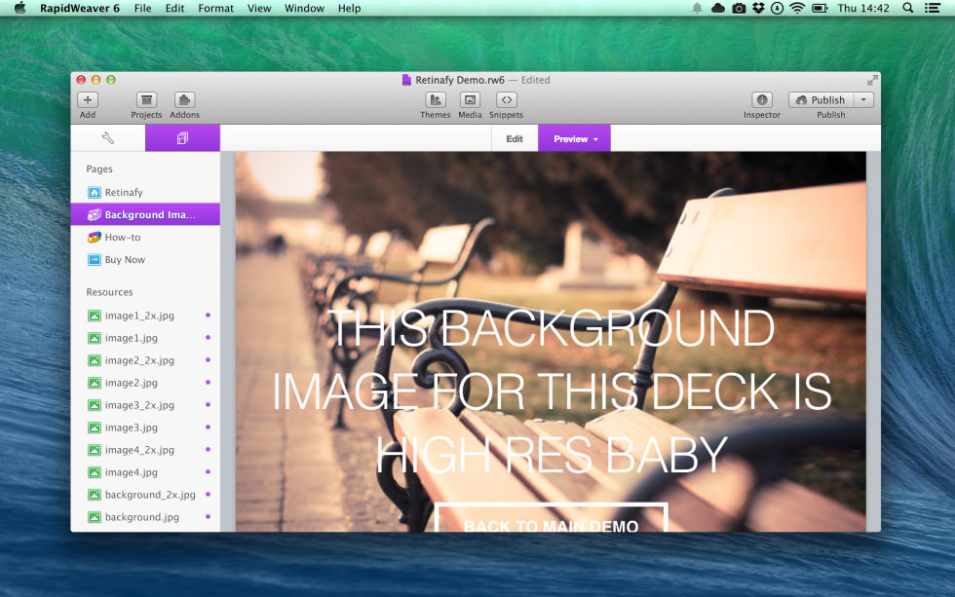Click the Dropbox menu bar icon
This screenshot has width=955, height=597.
click(x=758, y=8)
